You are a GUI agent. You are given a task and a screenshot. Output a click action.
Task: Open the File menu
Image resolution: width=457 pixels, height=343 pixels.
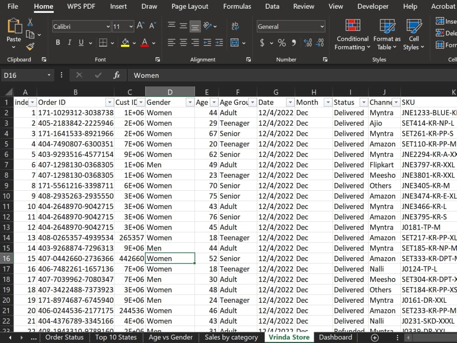click(13, 6)
